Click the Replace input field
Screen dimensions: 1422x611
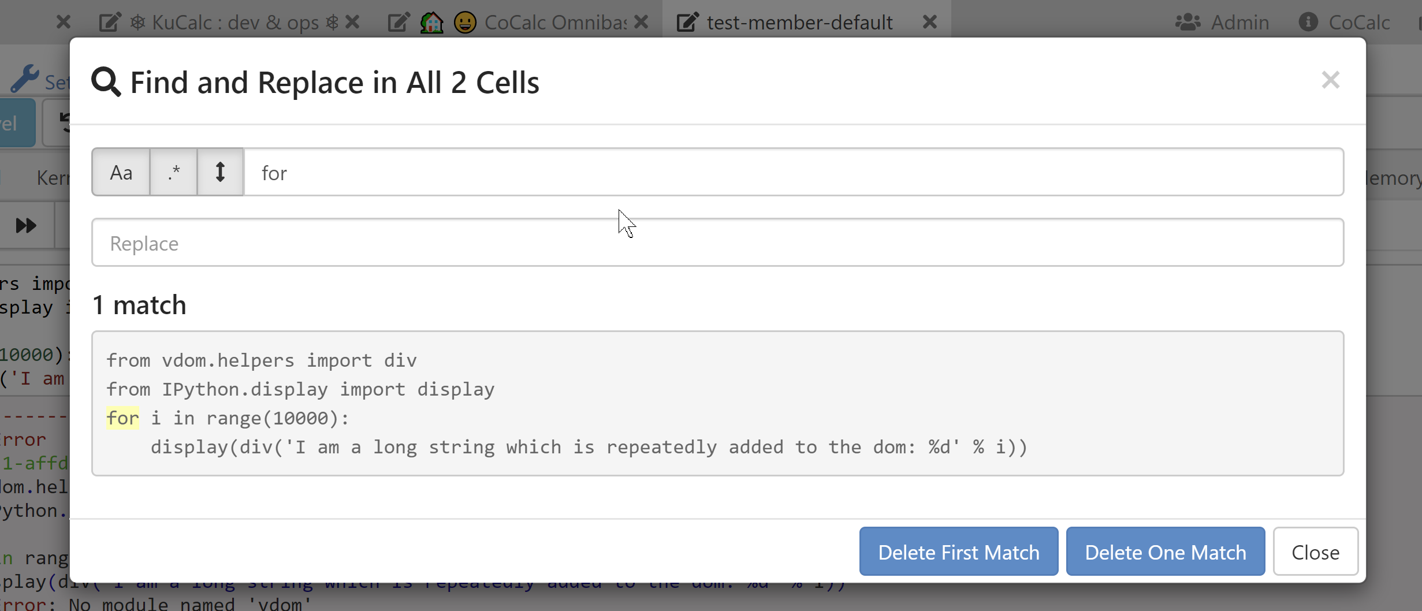717,243
